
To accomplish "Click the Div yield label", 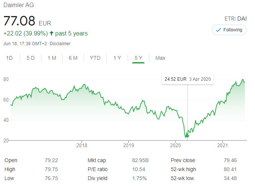I will point(97,178).
